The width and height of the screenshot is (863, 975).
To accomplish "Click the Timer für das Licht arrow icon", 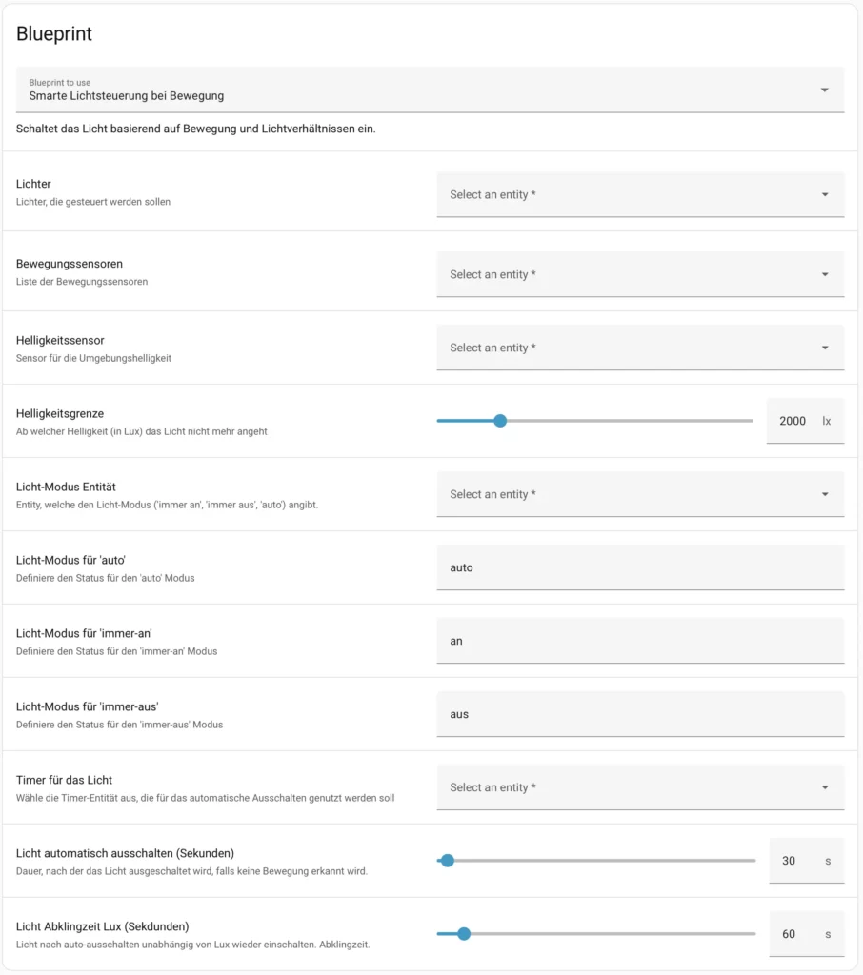I will point(825,788).
